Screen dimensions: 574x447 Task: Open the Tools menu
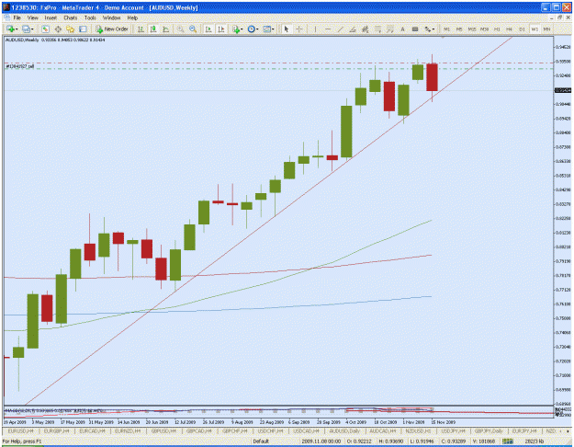[90, 17]
